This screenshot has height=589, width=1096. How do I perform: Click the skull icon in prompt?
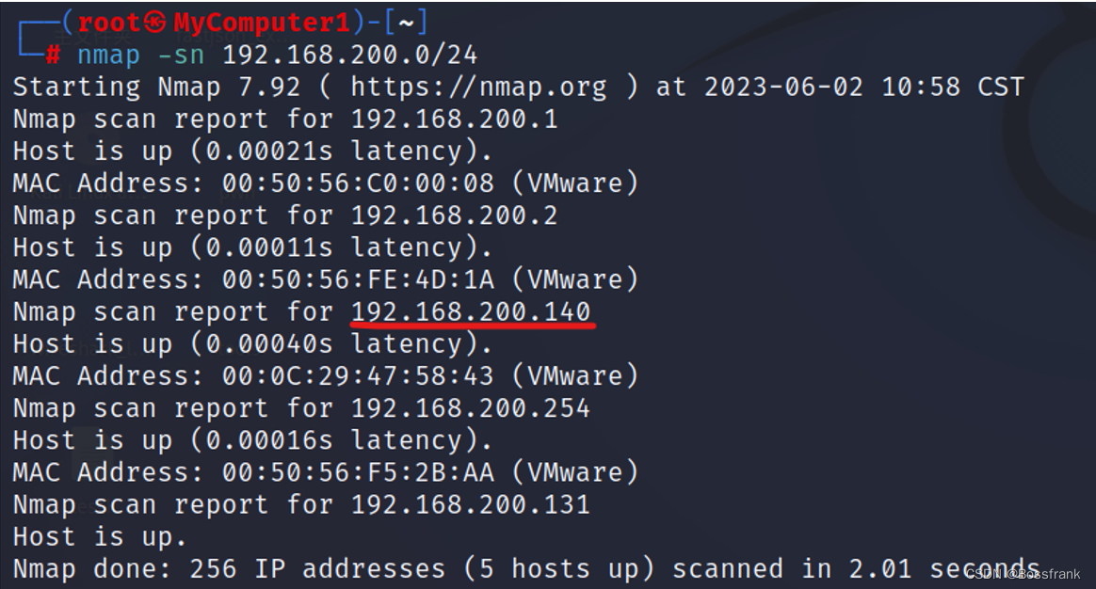[x=155, y=24]
